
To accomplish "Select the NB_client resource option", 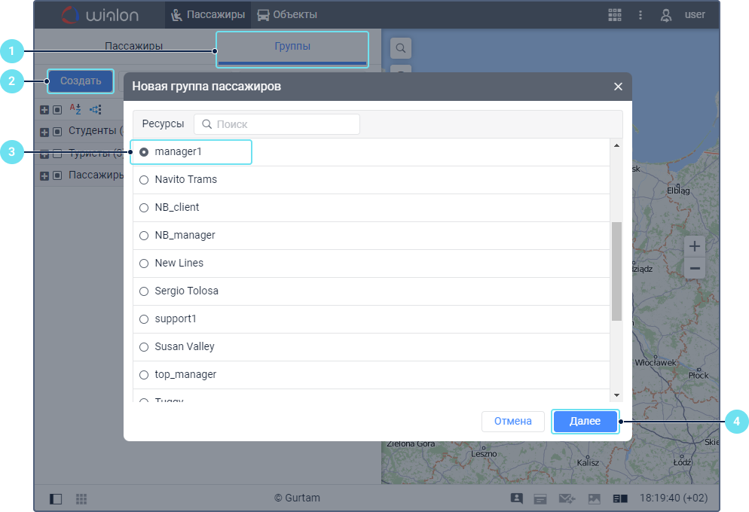I will coord(144,208).
